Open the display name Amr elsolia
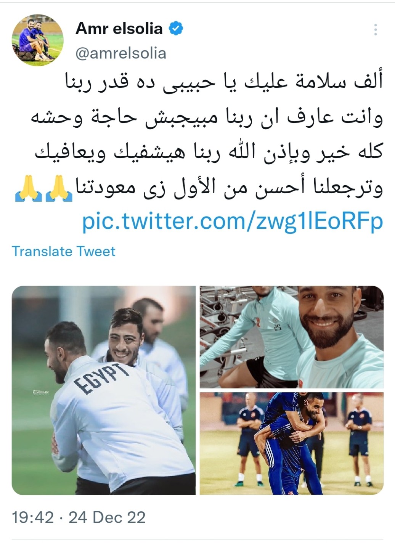The image size is (395, 549). click(x=119, y=29)
